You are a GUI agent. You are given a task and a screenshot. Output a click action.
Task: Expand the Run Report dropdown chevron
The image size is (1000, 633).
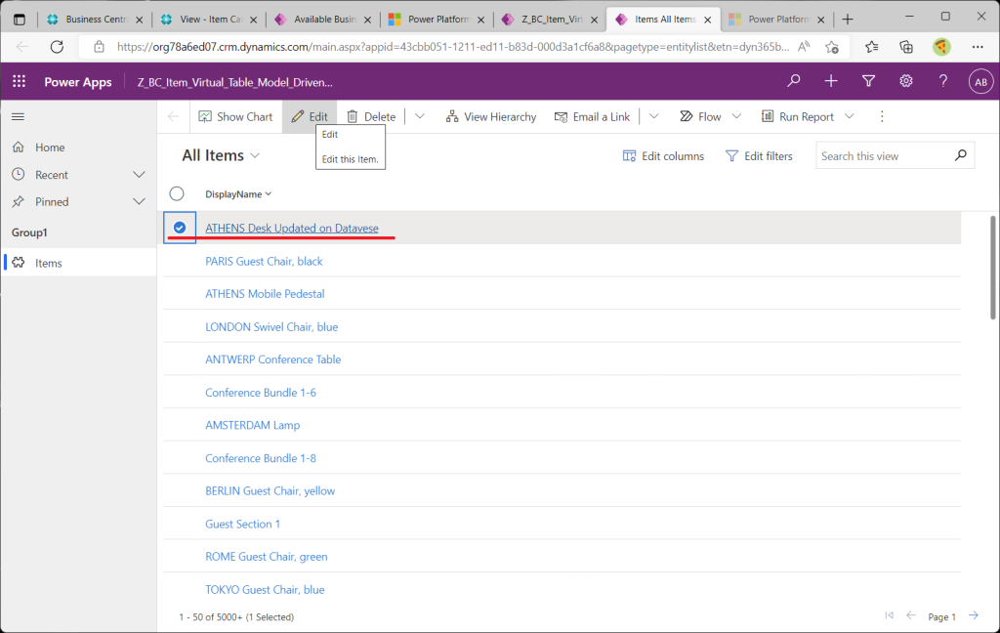[x=849, y=117]
